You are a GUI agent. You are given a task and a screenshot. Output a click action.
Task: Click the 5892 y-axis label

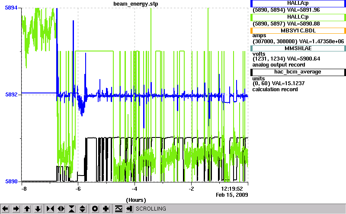pyautogui.click(x=11, y=94)
